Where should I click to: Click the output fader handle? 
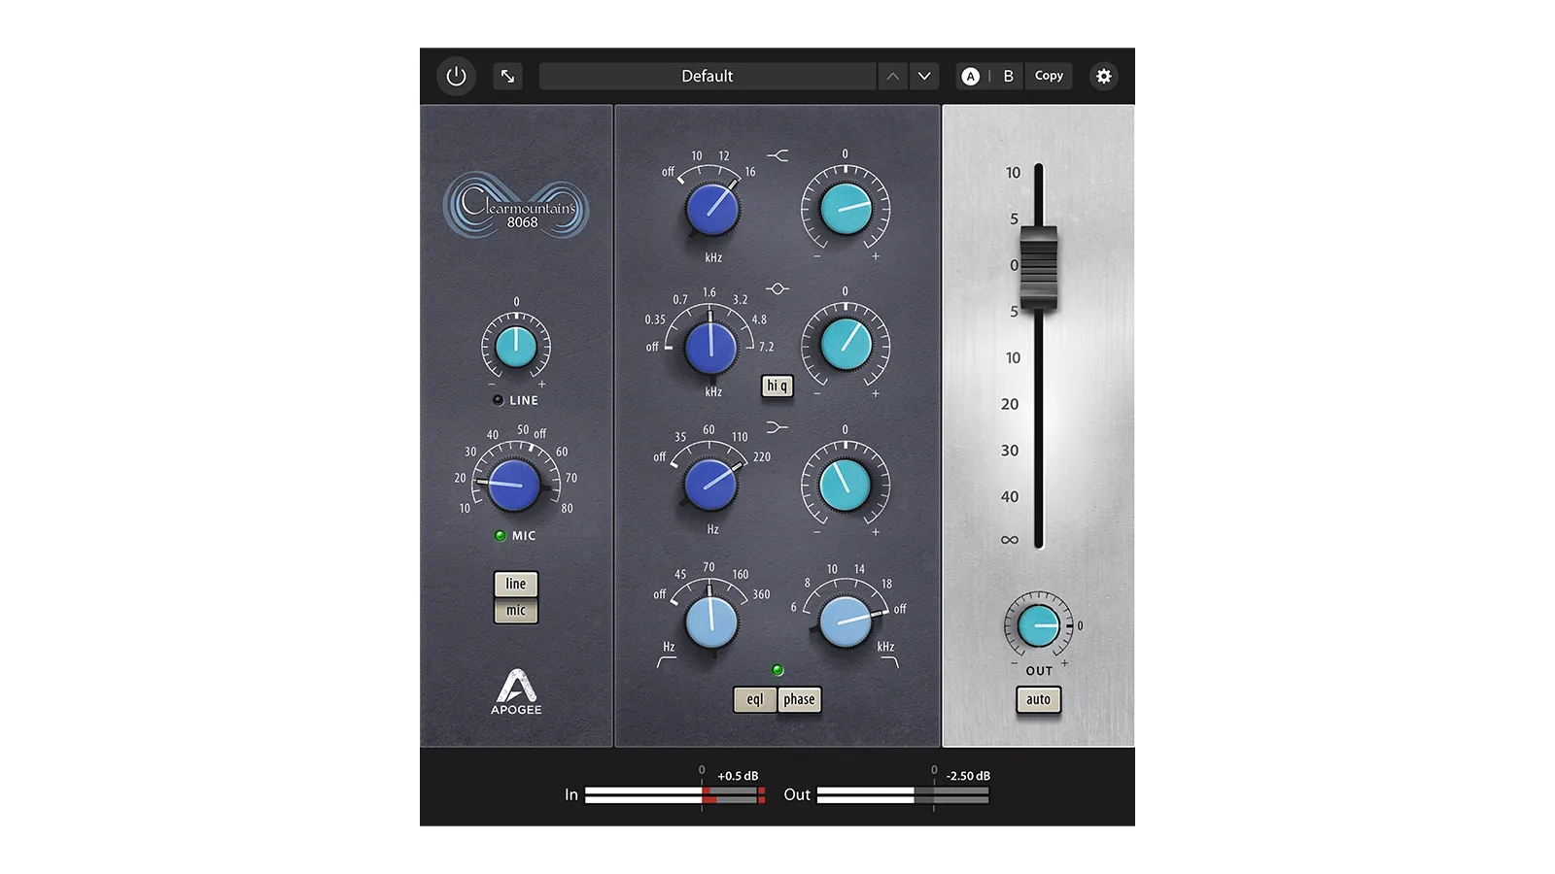click(x=1038, y=267)
